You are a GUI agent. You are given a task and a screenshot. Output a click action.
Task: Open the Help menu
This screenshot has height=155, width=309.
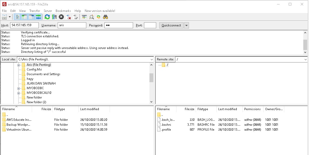[x=78, y=11]
